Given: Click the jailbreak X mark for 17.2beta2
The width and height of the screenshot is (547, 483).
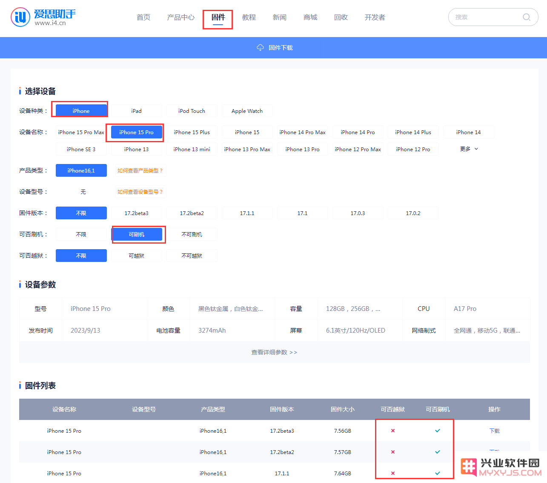Looking at the screenshot, I should (393, 452).
